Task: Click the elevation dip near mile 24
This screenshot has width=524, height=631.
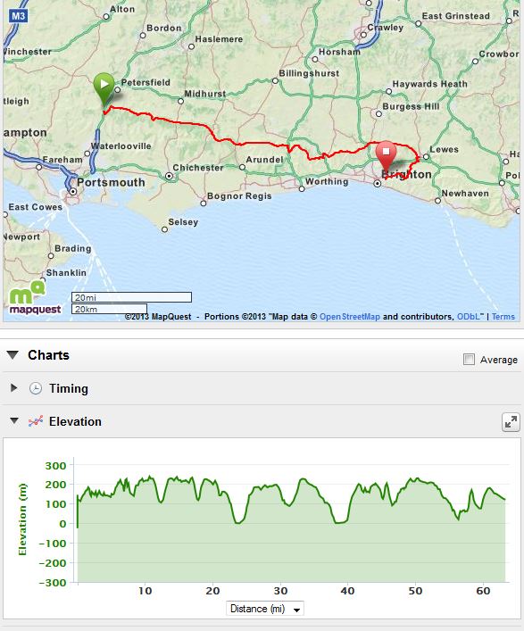Action: click(237, 521)
